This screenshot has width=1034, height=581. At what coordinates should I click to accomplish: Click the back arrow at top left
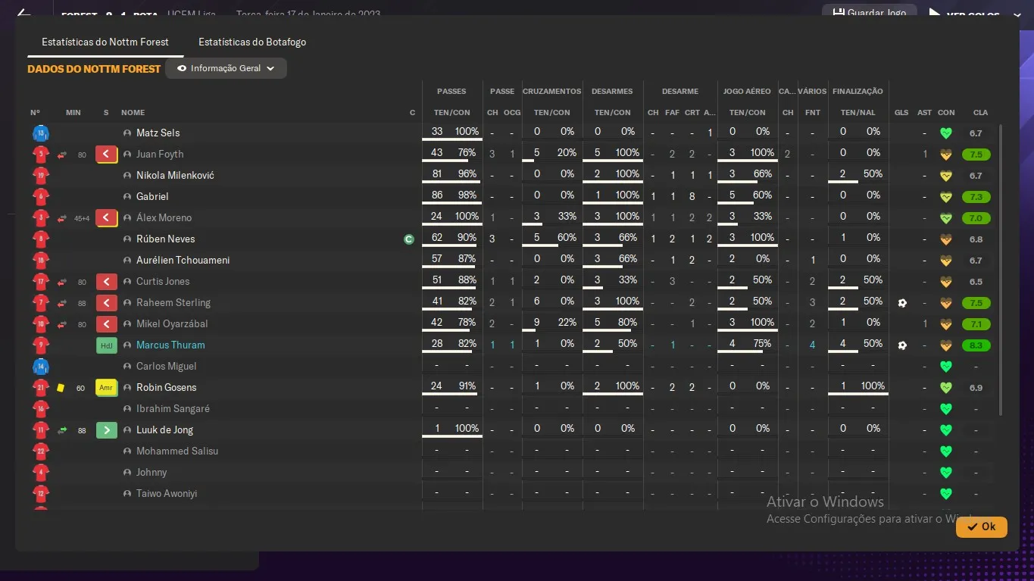pyautogui.click(x=23, y=14)
